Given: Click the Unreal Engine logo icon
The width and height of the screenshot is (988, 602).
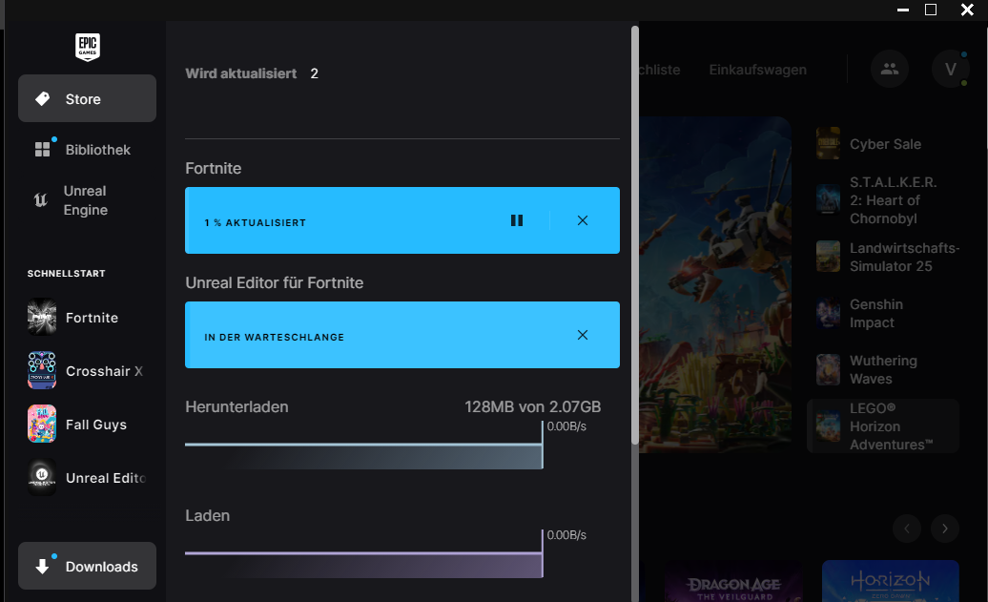Looking at the screenshot, I should [40, 200].
